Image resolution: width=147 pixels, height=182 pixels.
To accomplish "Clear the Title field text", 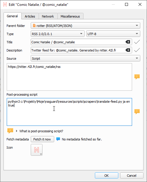I will tap(128, 42).
